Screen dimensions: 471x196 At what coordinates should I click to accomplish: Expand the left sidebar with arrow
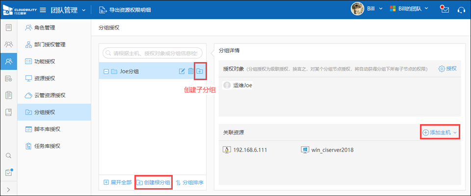click(x=8, y=189)
